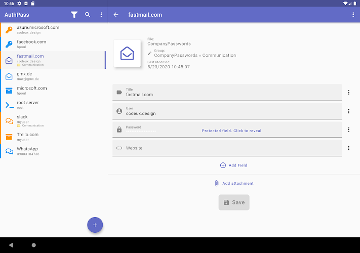Add new entry with floating plus button

tap(95, 225)
